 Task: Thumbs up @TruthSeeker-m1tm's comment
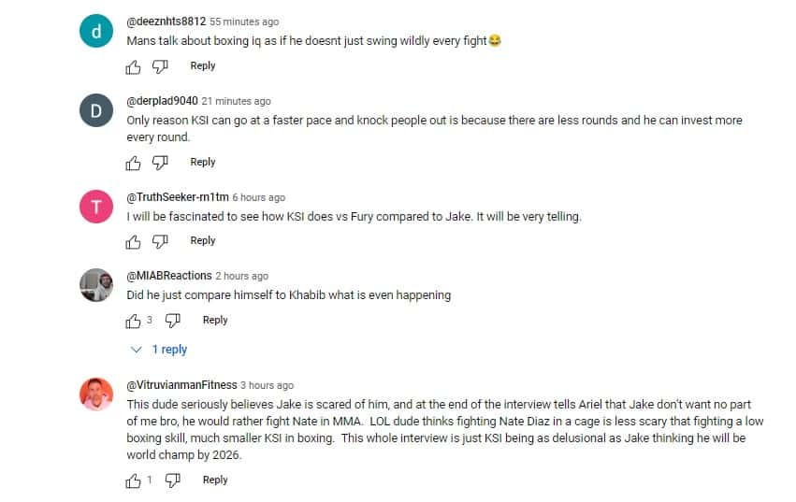[x=134, y=241]
